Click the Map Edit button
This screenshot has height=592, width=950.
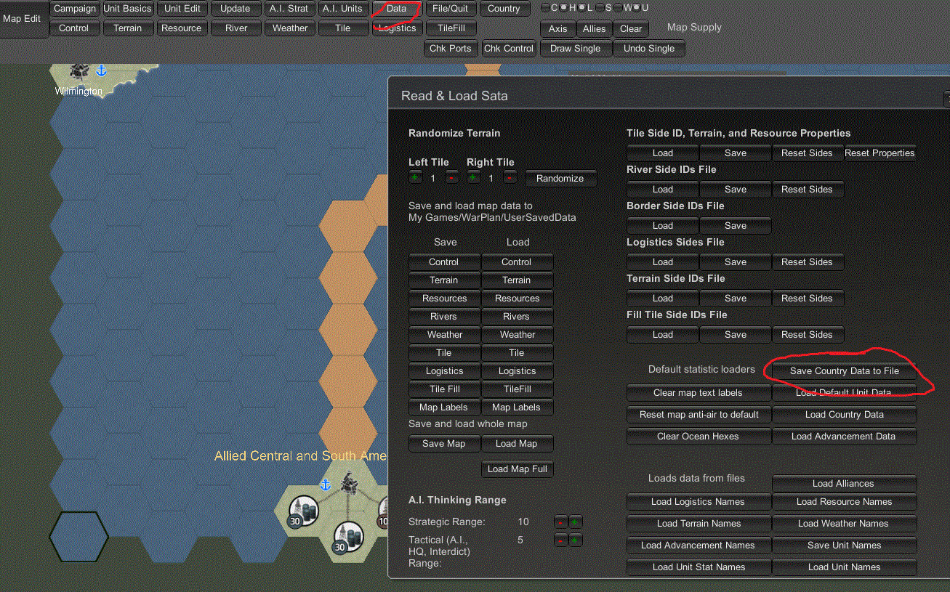[23, 19]
